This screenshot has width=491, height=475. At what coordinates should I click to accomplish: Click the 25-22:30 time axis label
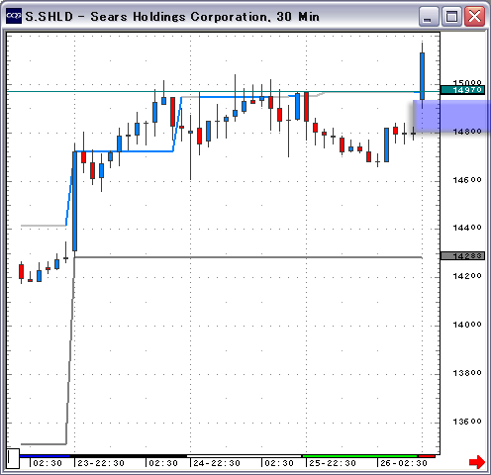[x=333, y=463]
